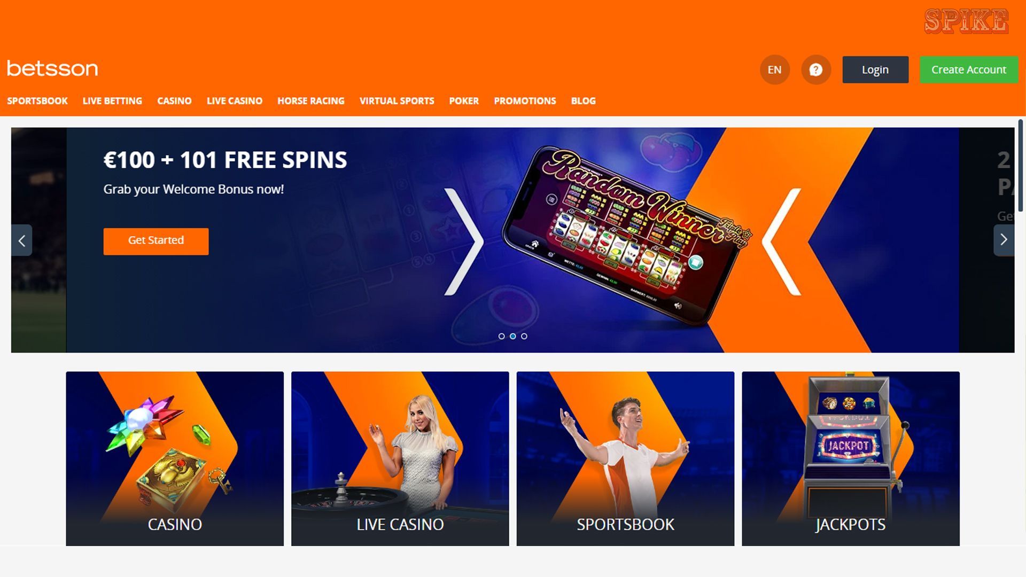The width and height of the screenshot is (1026, 577).
Task: Click the Random Winner phone image
Action: click(625, 235)
